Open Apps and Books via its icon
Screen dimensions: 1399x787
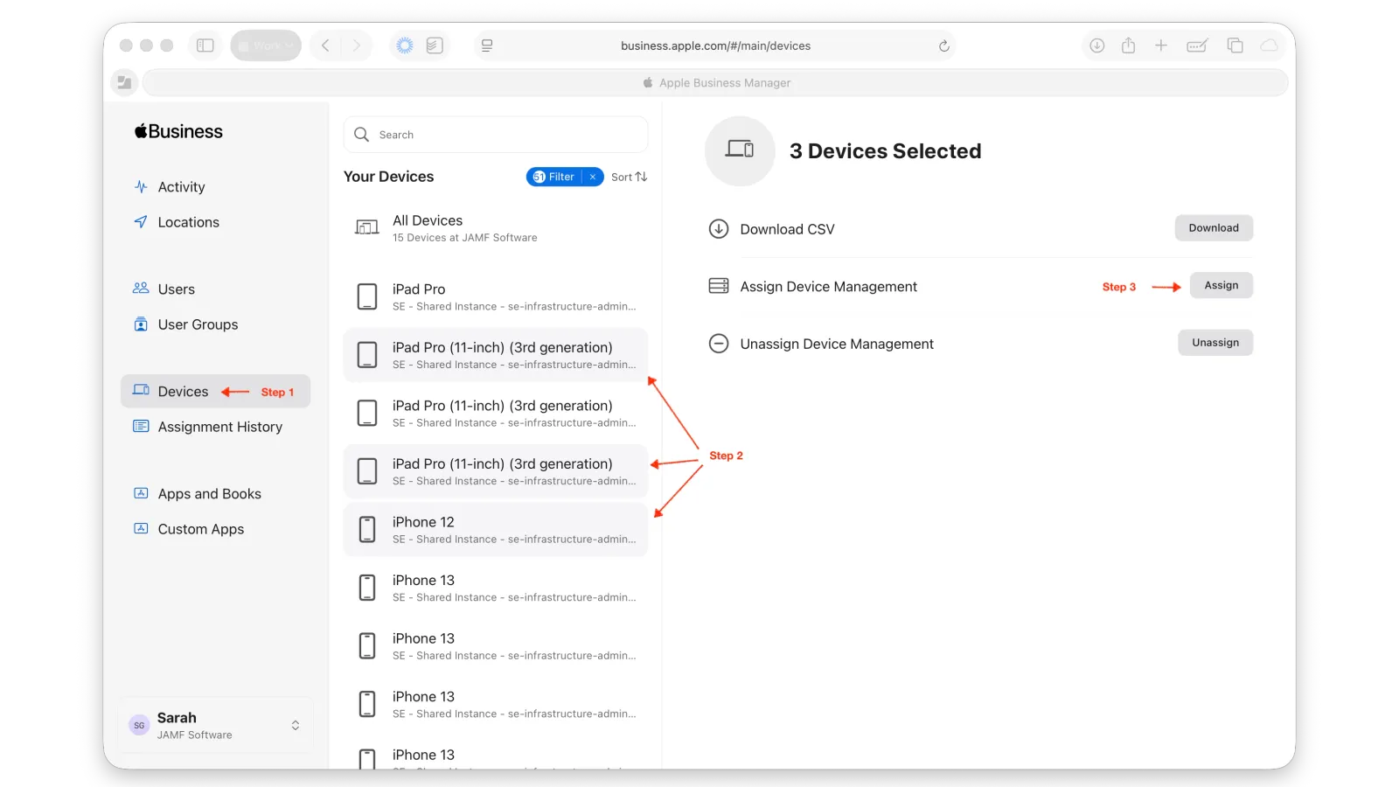[141, 493]
